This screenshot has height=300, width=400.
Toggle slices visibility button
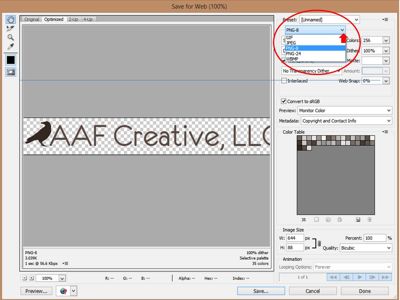11,72
